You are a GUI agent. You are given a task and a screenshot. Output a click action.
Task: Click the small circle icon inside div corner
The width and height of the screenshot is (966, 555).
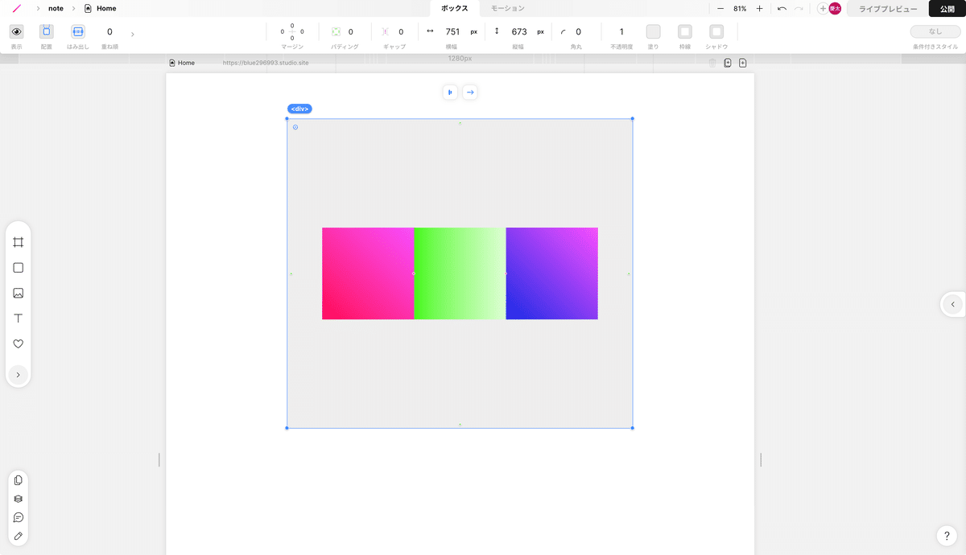[295, 127]
